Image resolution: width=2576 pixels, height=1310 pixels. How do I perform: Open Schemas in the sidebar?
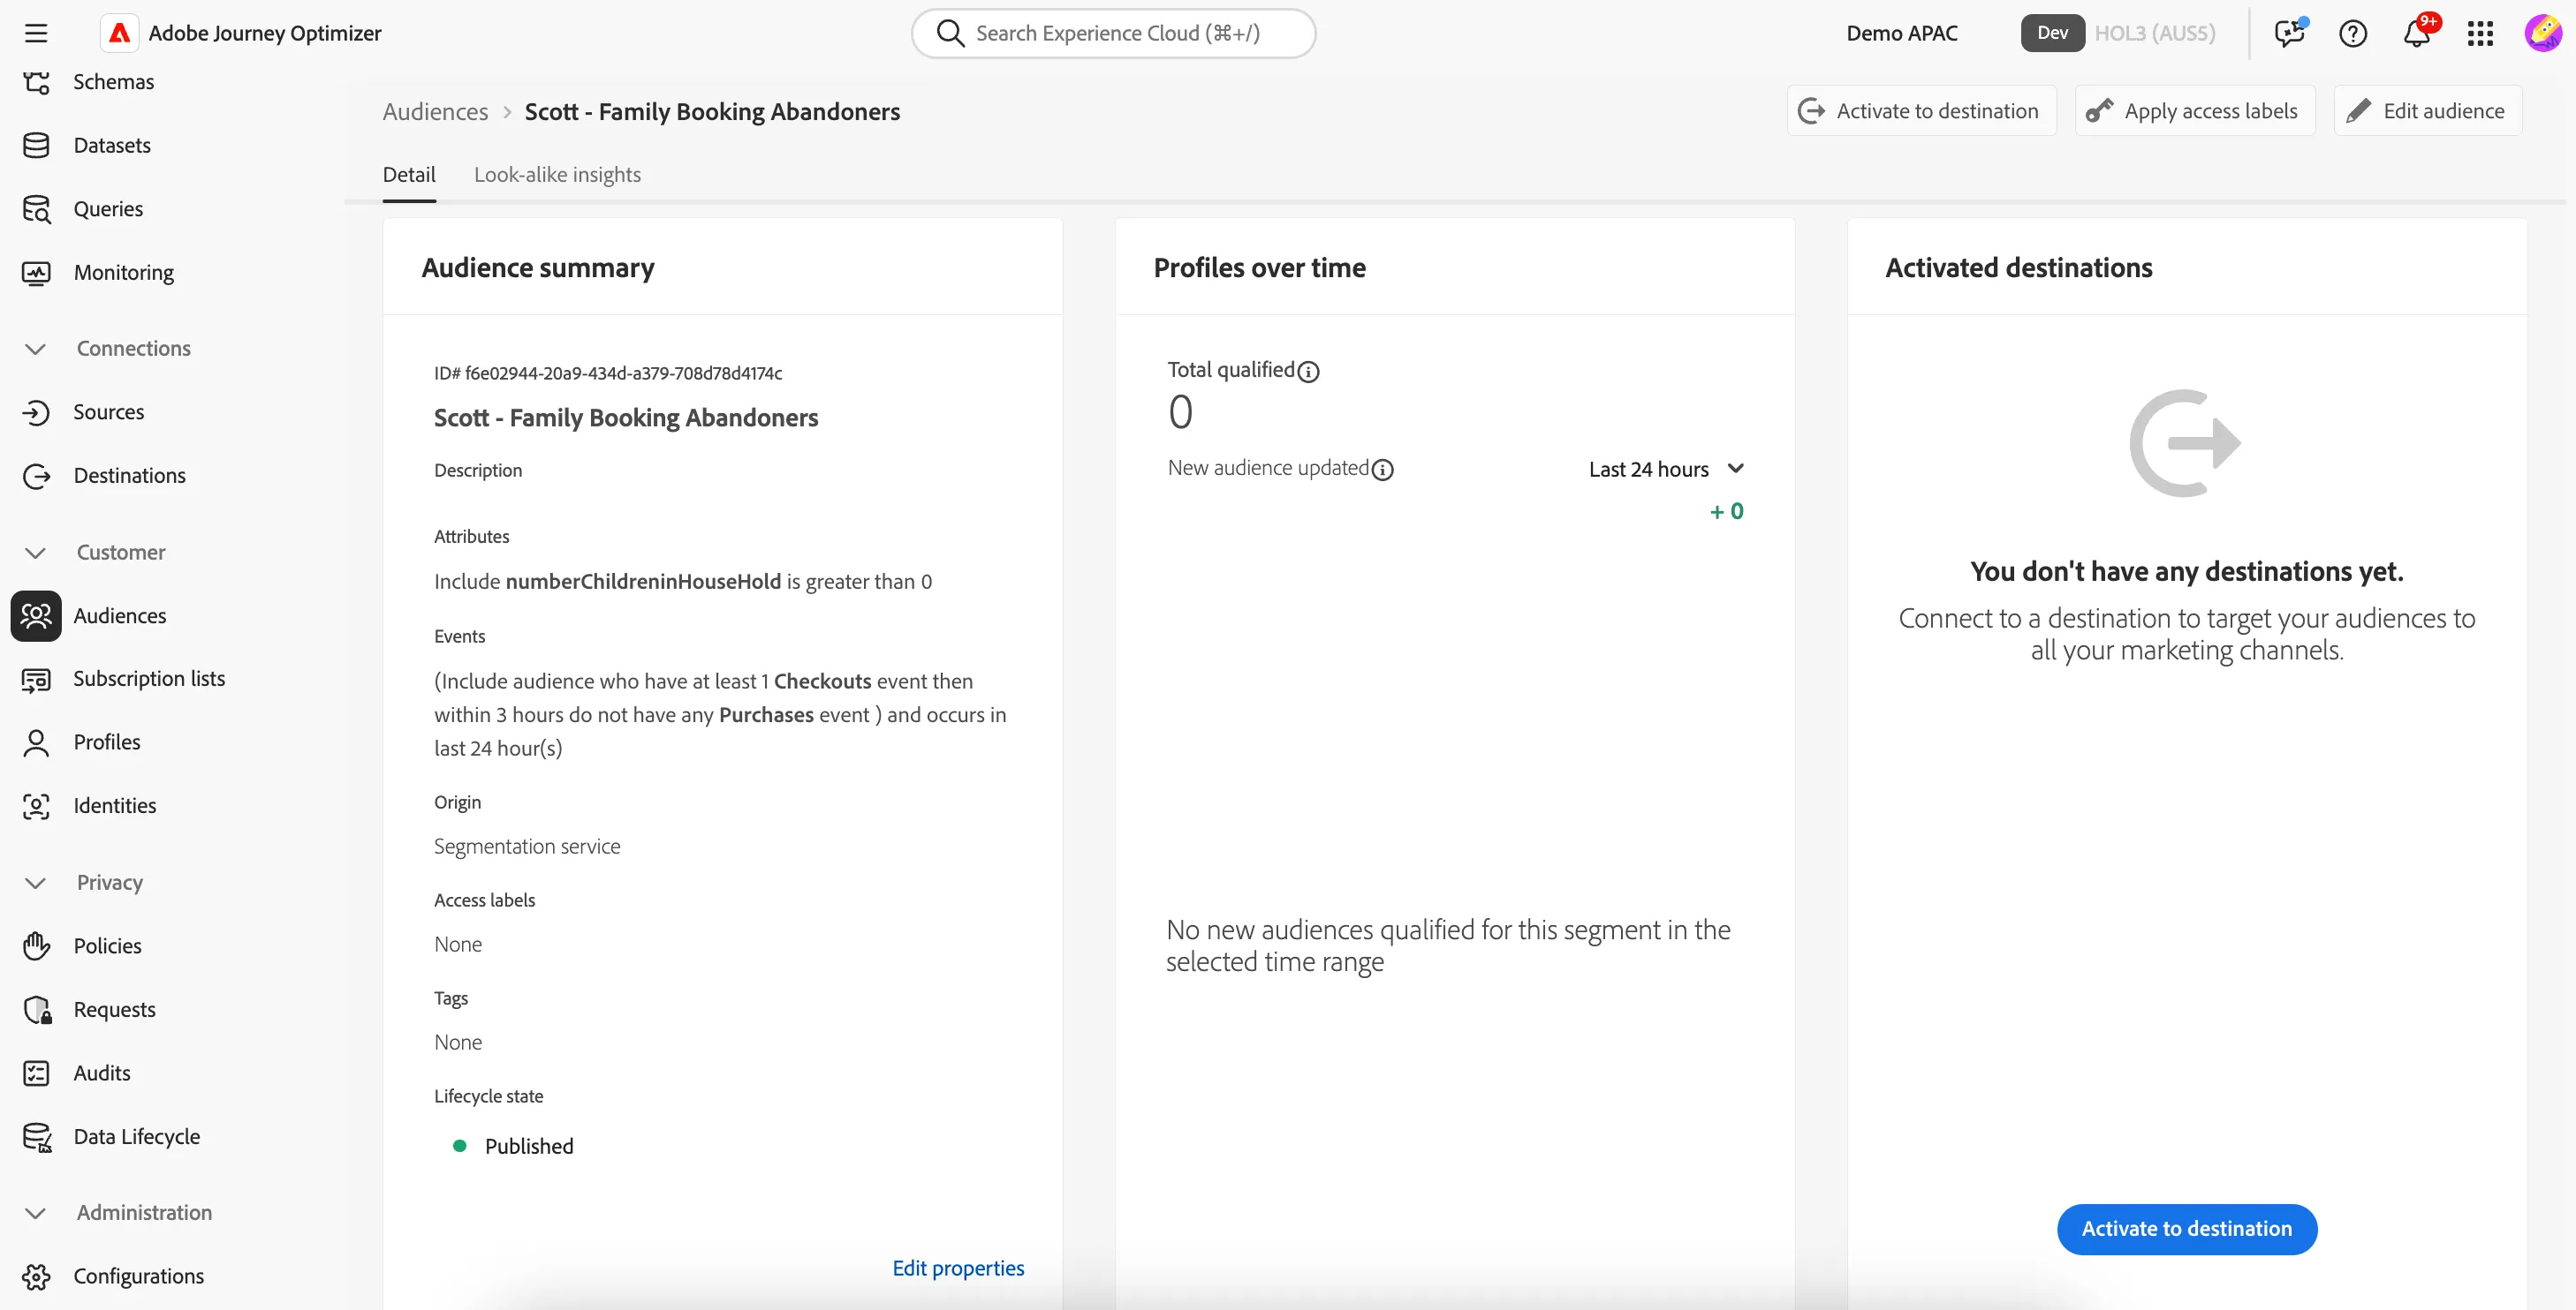(x=113, y=82)
